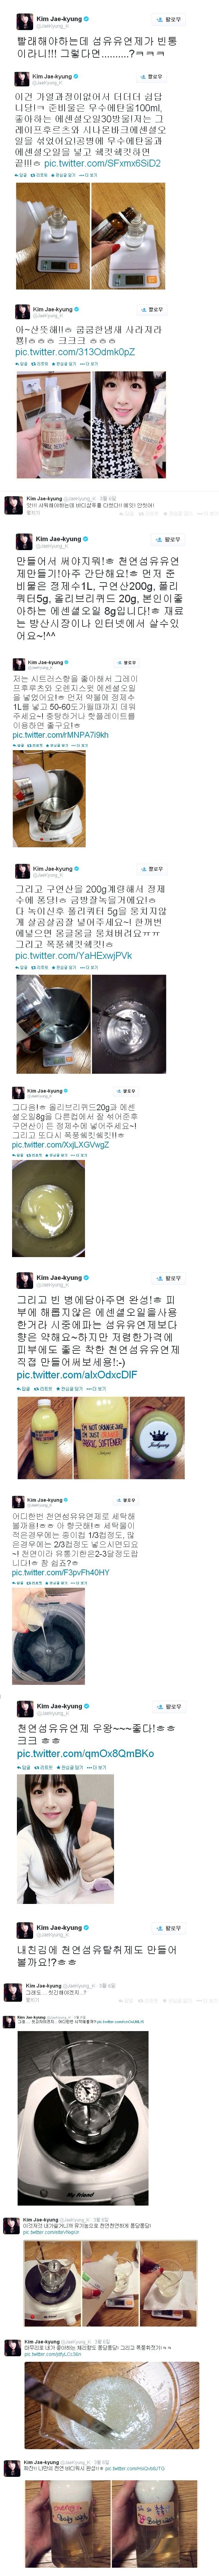Open the left scale photo with glass bottle
219x2576 pixels.
(52, 235)
